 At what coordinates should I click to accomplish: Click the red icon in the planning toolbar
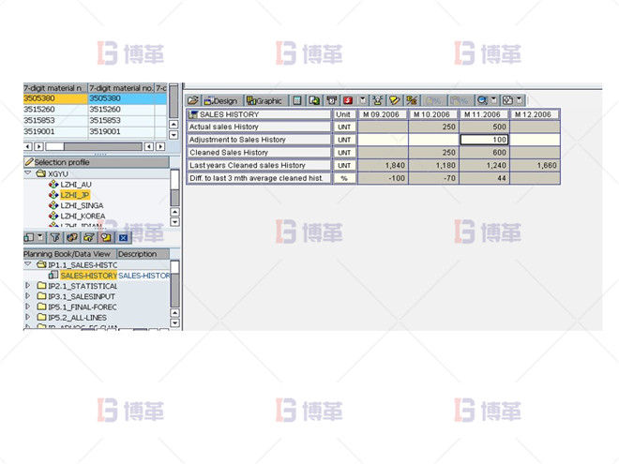coord(348,100)
